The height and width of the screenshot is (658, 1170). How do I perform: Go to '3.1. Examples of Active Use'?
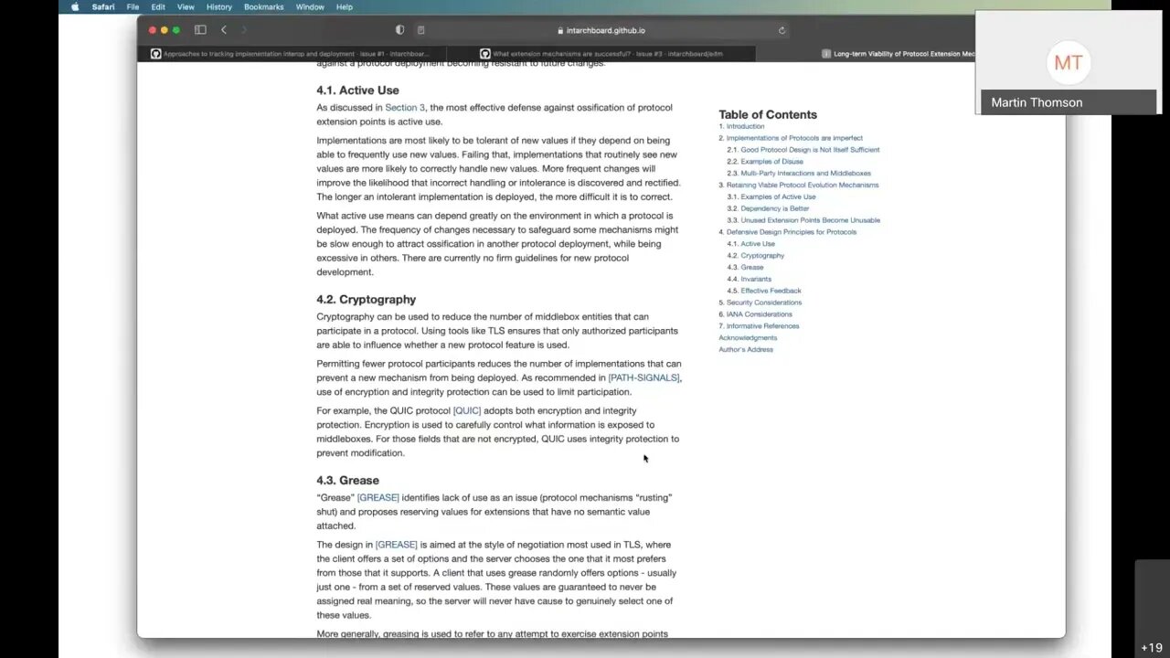coord(771,196)
